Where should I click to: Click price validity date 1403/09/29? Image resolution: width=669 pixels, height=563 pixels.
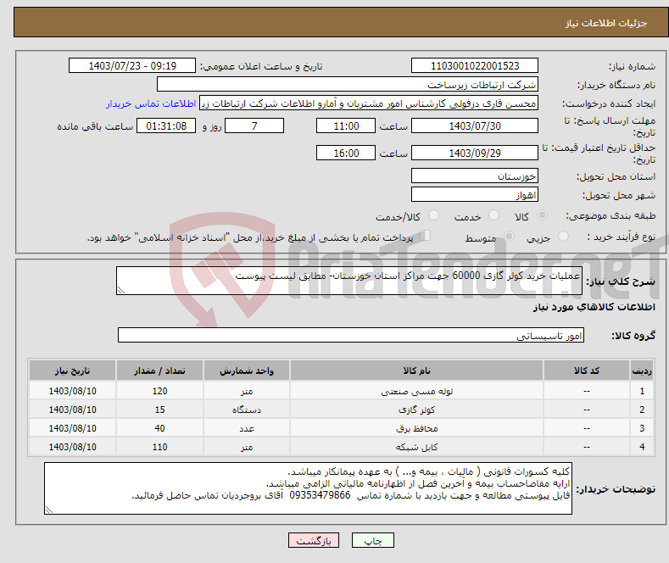coord(475,153)
